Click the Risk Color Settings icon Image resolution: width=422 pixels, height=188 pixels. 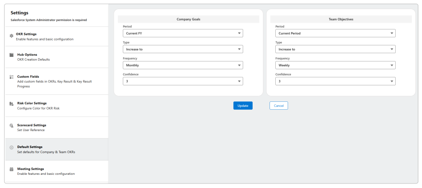tap(12, 103)
